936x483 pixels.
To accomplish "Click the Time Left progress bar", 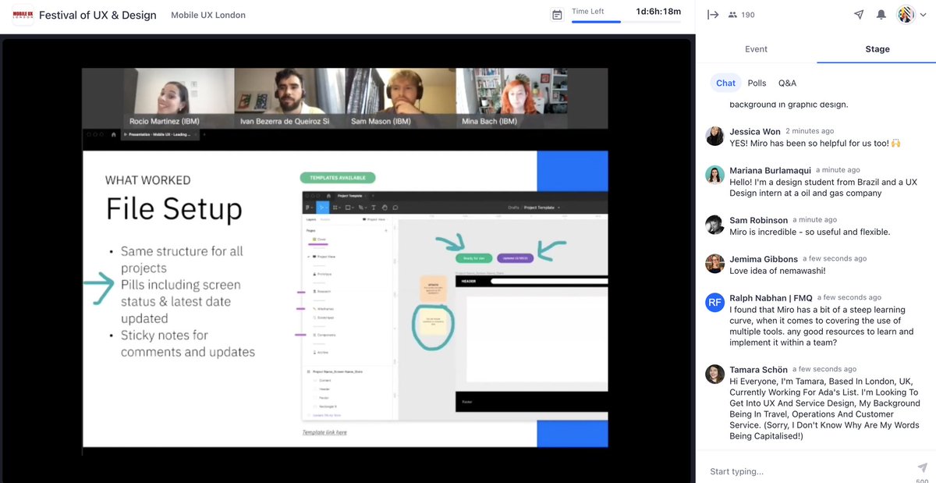I will tap(626, 22).
